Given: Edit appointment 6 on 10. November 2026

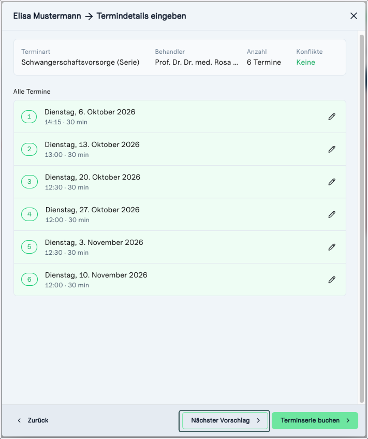Looking at the screenshot, I should click(x=332, y=279).
